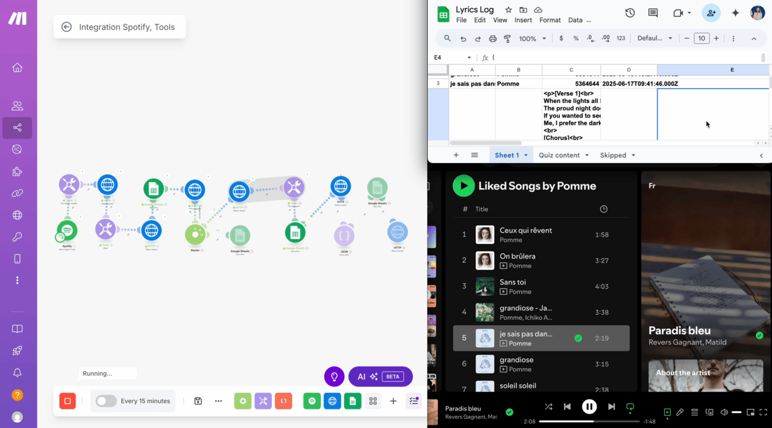Open Connections link icon in Make sidebar
Image resolution: width=772 pixels, height=428 pixels.
[x=17, y=193]
